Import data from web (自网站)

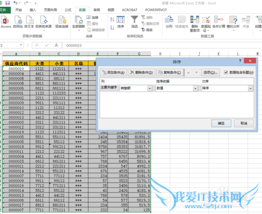[x=18, y=22]
